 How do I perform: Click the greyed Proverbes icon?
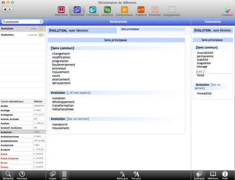pyautogui.click(x=155, y=11)
